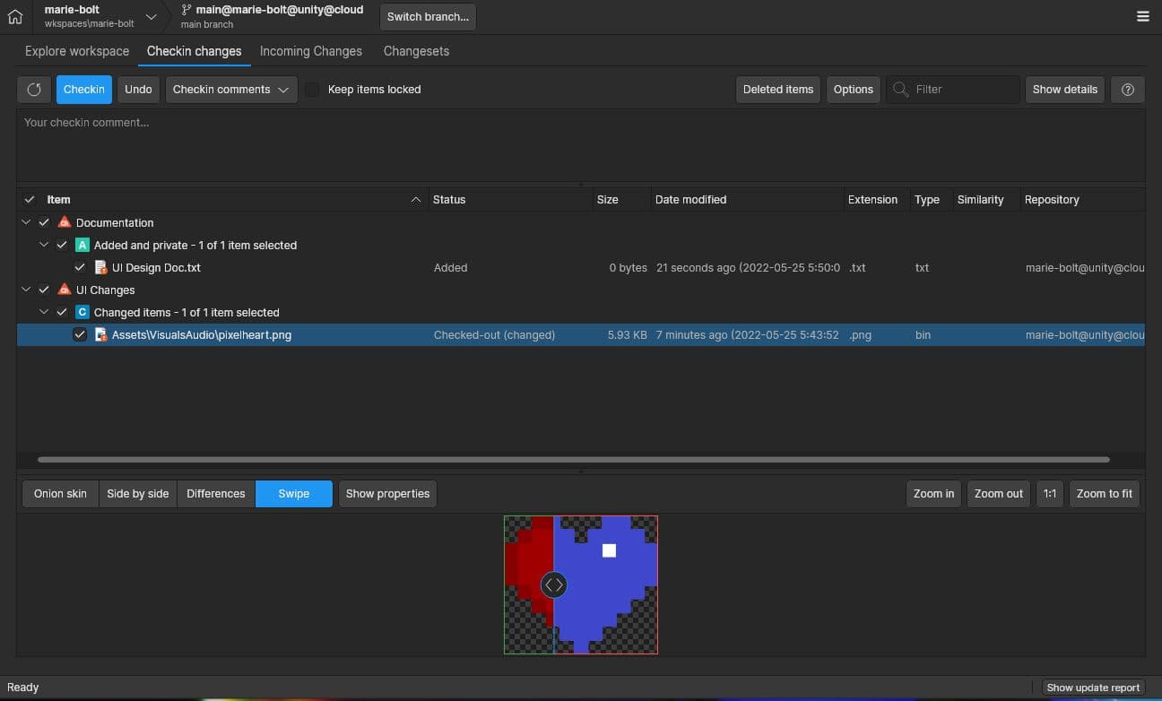Click the swipe handle on the image comparison
The height and width of the screenshot is (701, 1162).
click(553, 584)
